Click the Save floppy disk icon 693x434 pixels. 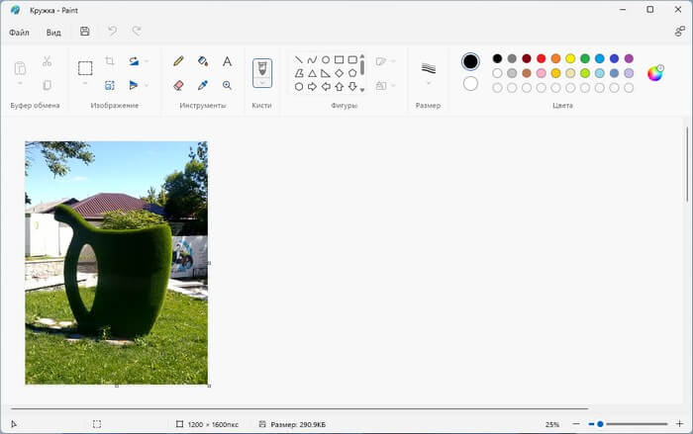84,32
